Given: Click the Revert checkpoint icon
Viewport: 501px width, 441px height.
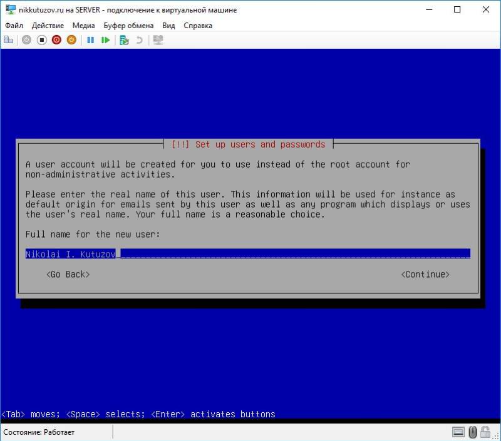Looking at the screenshot, I should click(139, 39).
